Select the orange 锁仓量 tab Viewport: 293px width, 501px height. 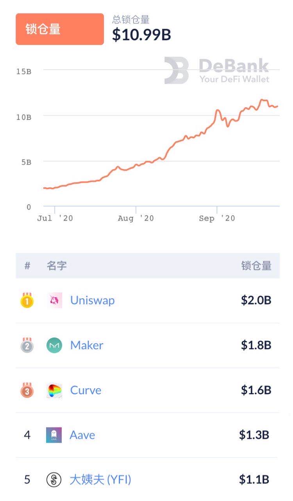click(x=60, y=29)
